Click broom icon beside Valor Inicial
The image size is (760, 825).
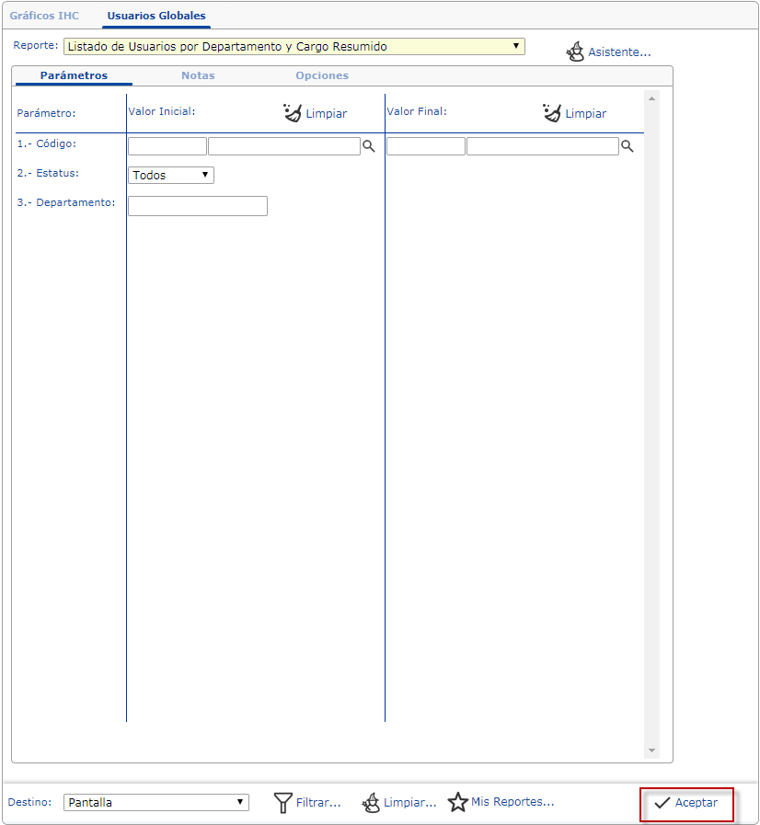[293, 113]
